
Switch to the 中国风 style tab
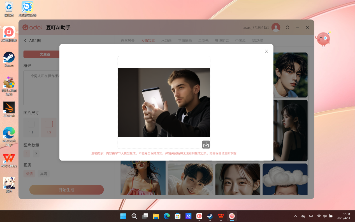[x=240, y=41]
